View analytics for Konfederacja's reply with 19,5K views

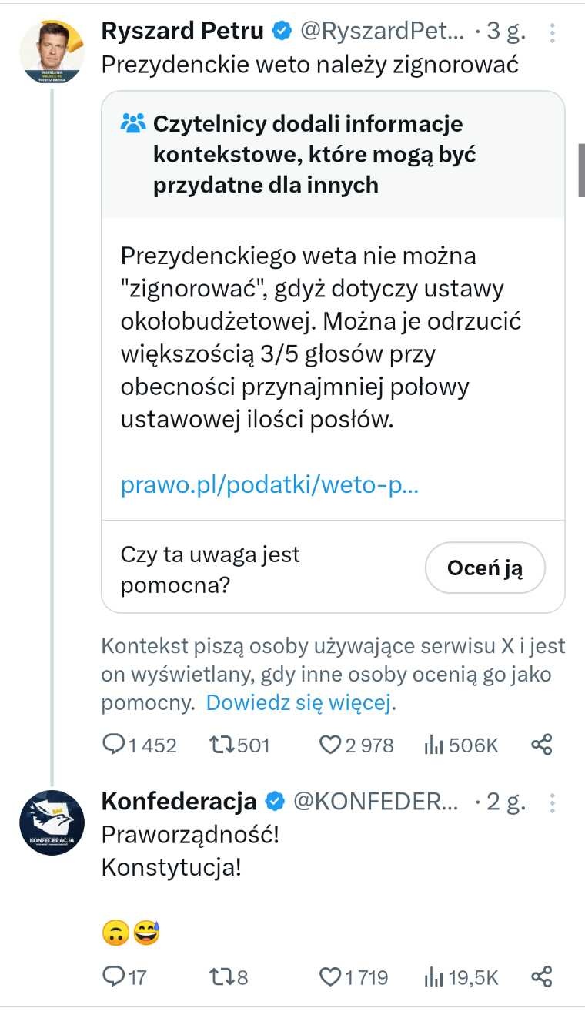pos(461,978)
